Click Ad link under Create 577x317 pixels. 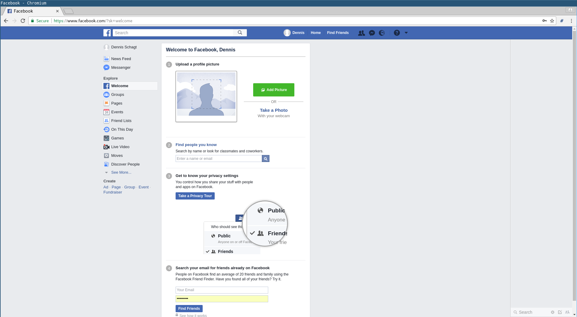pos(106,187)
